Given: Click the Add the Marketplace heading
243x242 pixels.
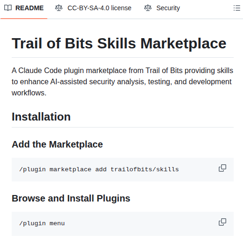Looking at the screenshot, I should (x=57, y=144).
